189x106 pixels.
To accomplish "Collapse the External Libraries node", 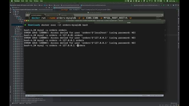I will [x=12, y=36].
